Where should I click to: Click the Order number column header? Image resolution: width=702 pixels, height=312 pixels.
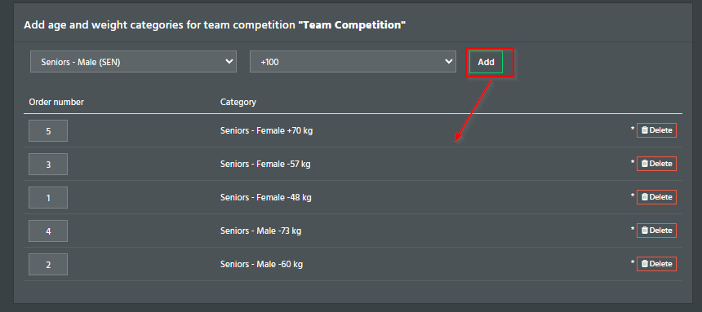click(56, 102)
